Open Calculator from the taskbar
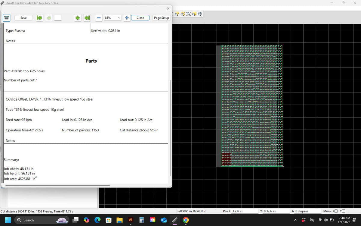The image size is (361, 226). [141, 220]
